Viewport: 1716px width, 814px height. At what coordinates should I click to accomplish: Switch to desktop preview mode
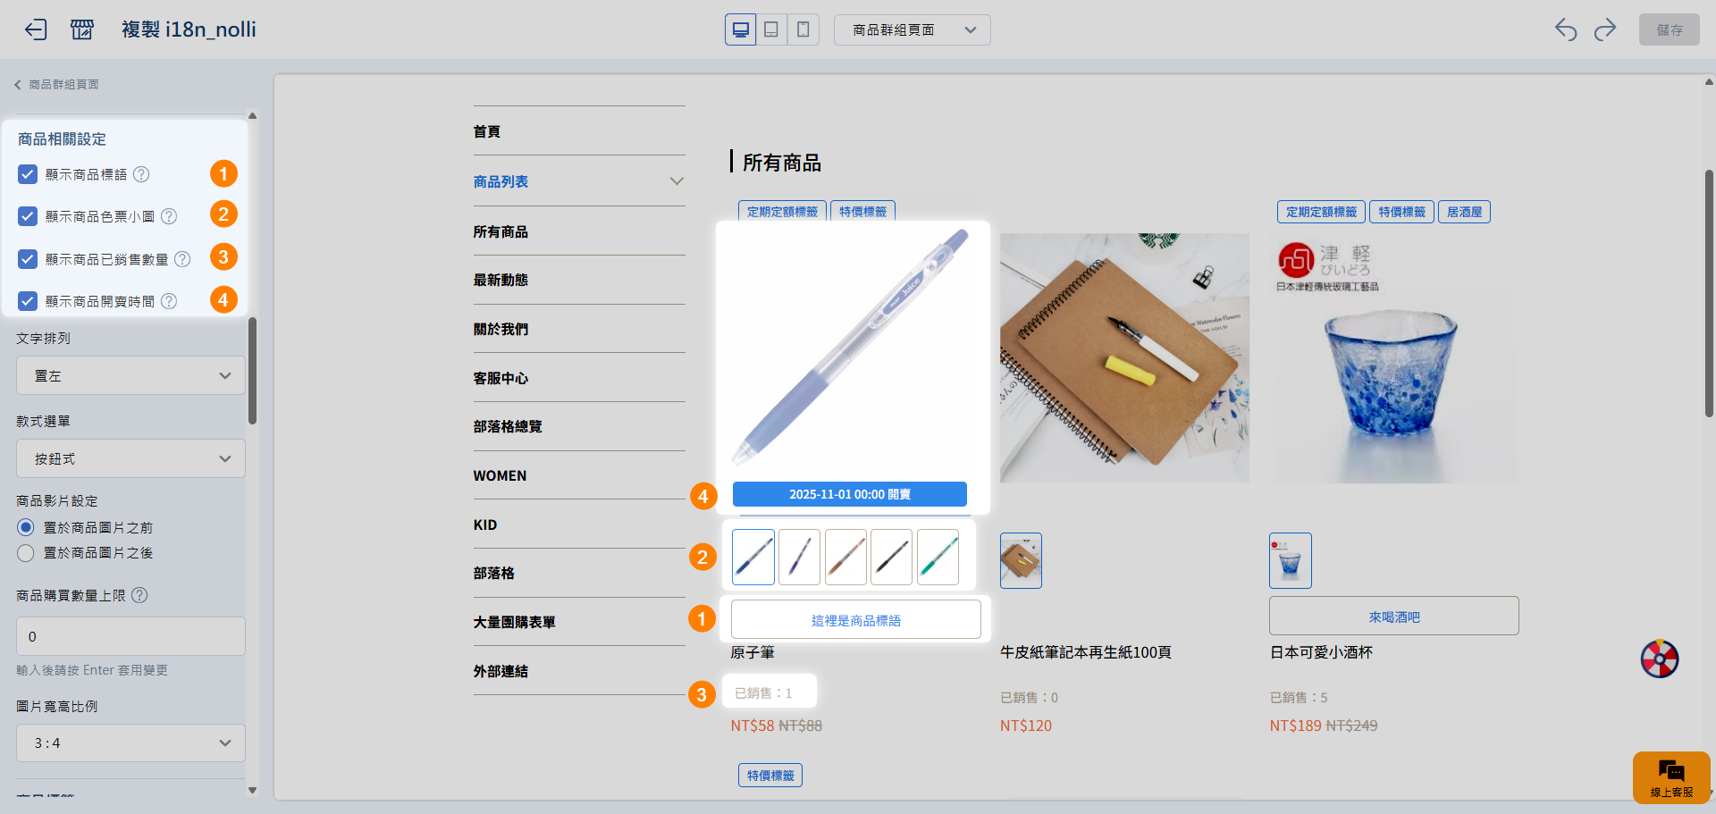(740, 29)
